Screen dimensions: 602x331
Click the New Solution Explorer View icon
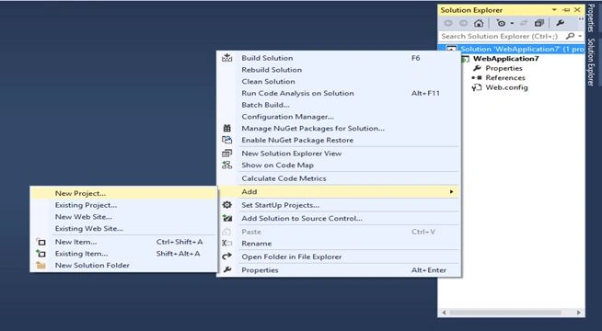point(227,154)
